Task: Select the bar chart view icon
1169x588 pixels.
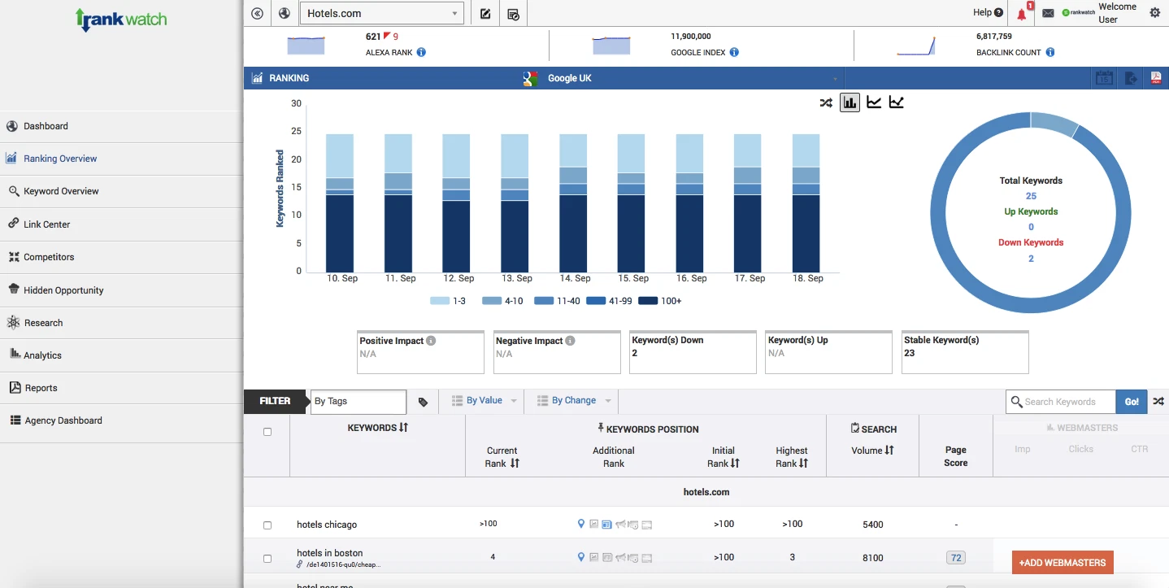Action: click(850, 102)
